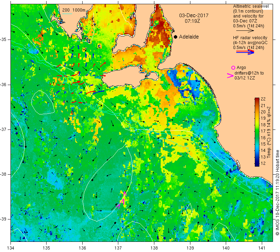Click the magenta Argo circle legend symbol
The image size is (280, 252).
click(x=233, y=68)
